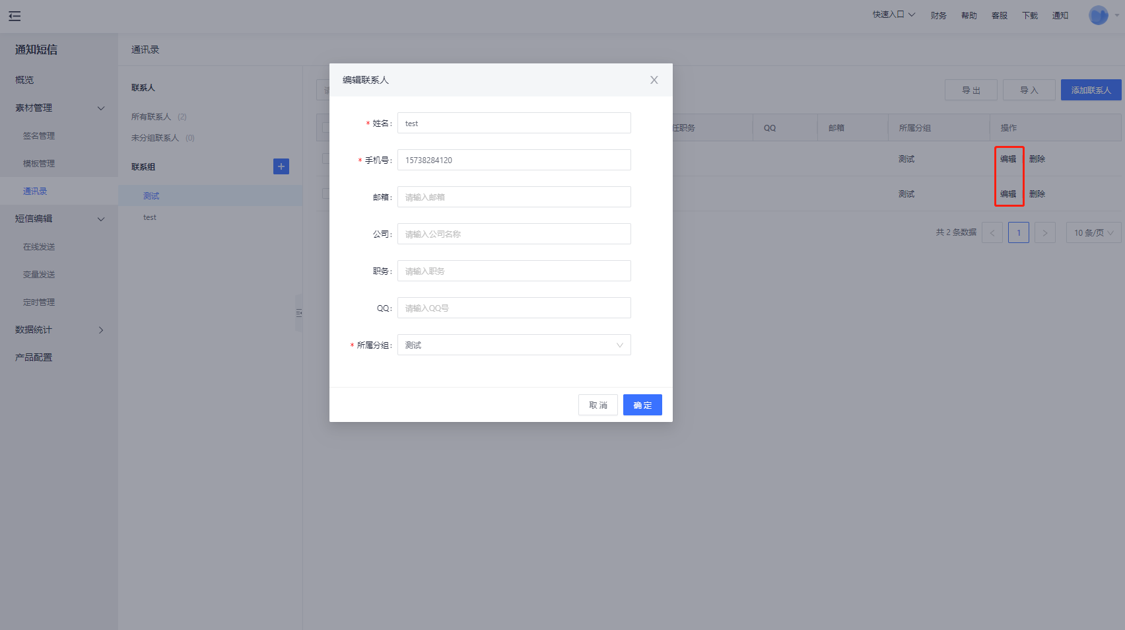The image size is (1125, 630).
Task: Click the 确定 button to save
Action: [642, 405]
